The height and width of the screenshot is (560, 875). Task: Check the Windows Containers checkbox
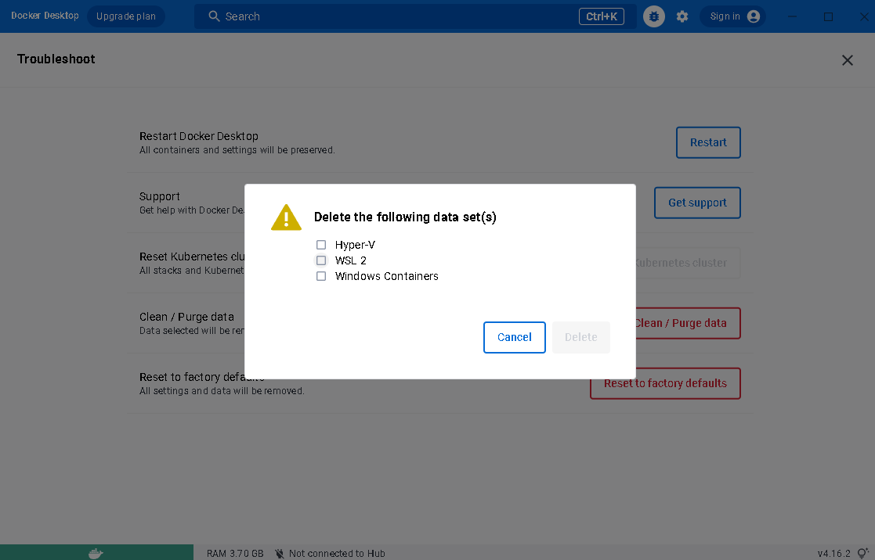(x=321, y=276)
